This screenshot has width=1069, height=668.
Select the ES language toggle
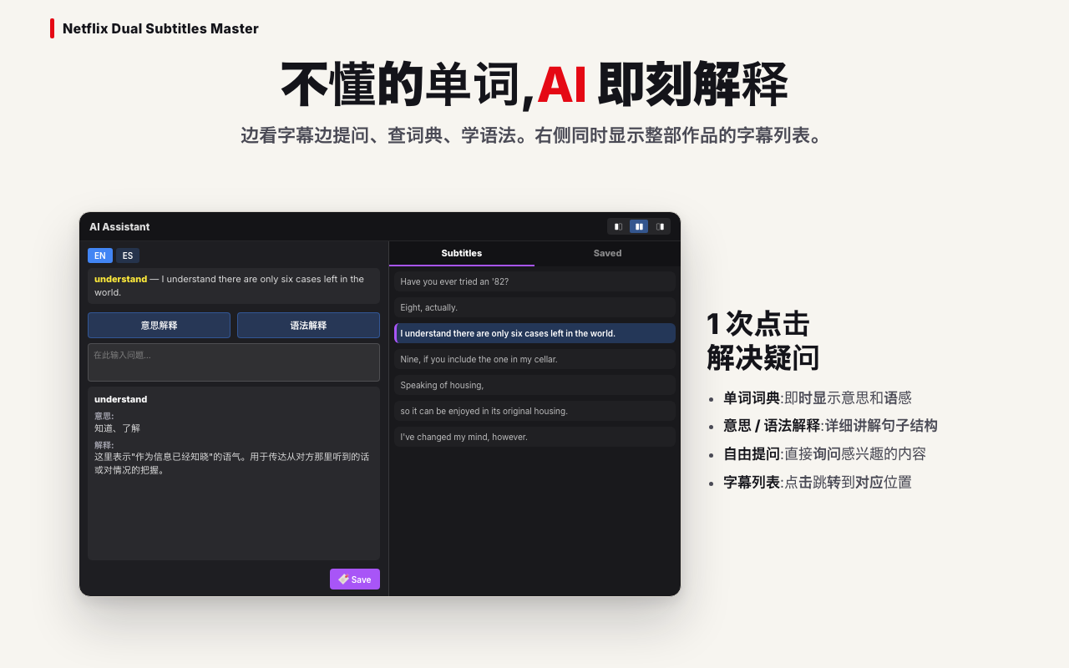(x=128, y=256)
